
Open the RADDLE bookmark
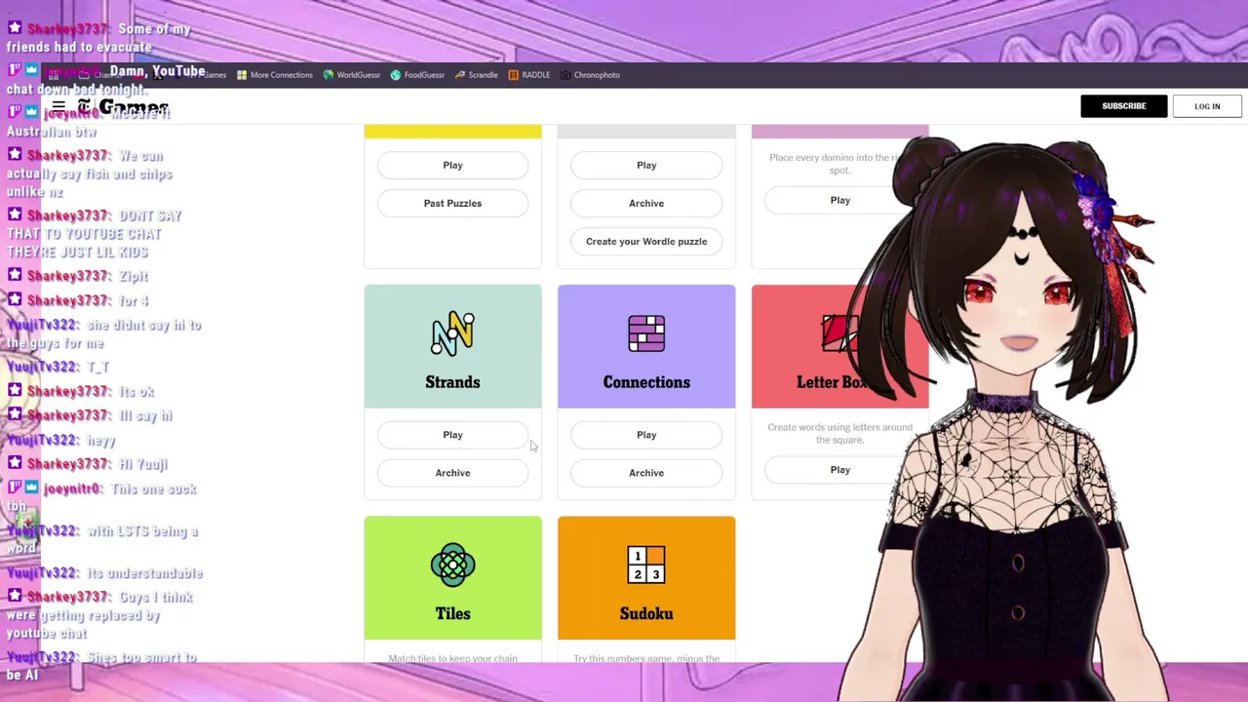pyautogui.click(x=529, y=75)
